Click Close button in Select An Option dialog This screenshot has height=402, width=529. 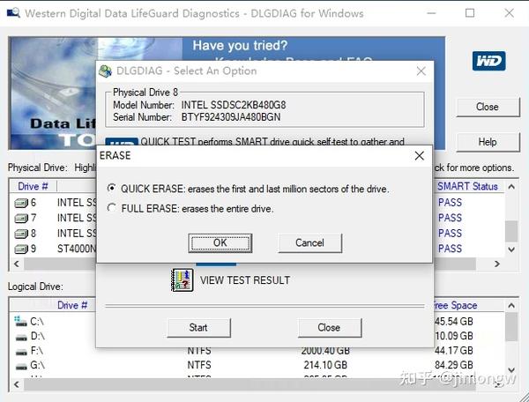(329, 328)
